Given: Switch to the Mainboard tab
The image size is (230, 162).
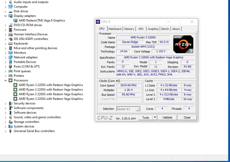Looking at the screenshot, I should pyautogui.click(x=115, y=29).
